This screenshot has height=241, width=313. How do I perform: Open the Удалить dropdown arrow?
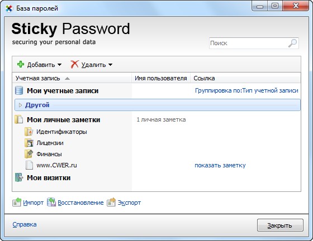tap(111, 65)
